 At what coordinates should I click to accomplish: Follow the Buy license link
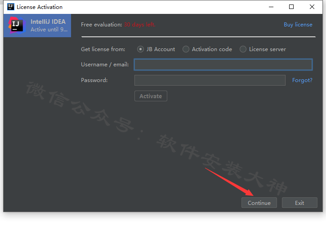pos(298,25)
